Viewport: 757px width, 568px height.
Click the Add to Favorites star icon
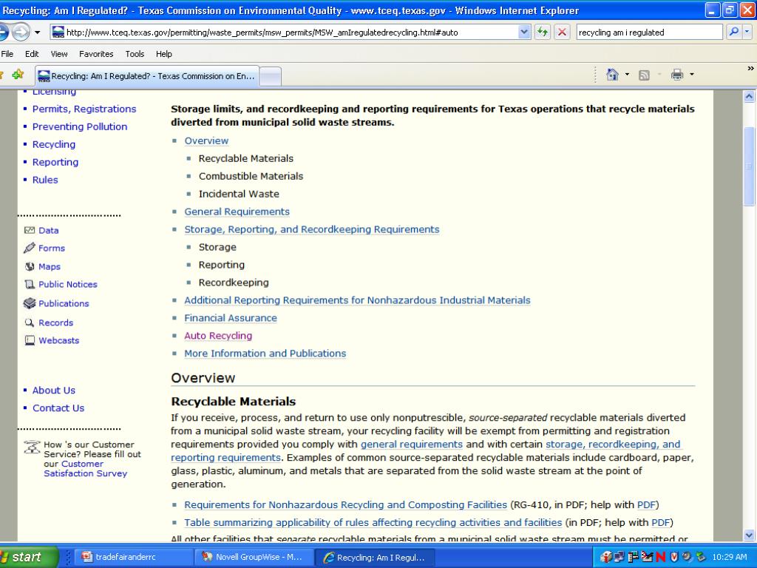point(18,75)
